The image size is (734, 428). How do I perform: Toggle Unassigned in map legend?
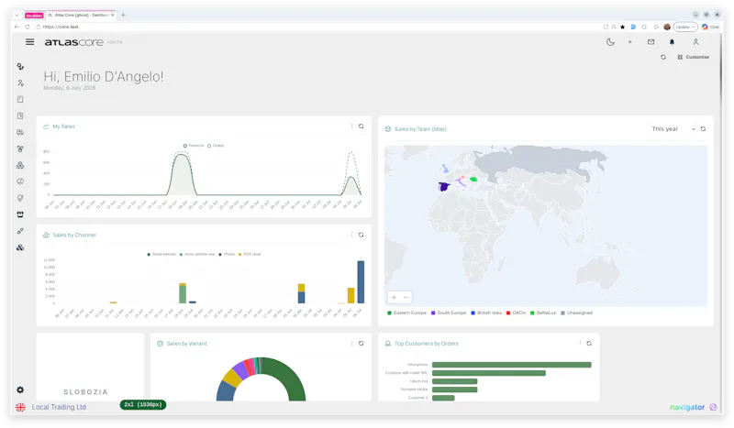pyautogui.click(x=577, y=313)
